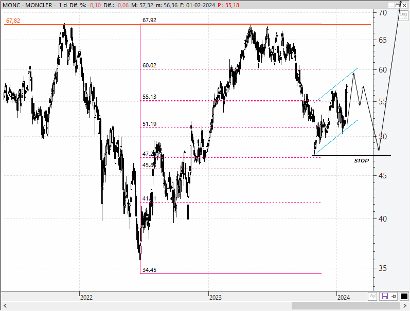Click the STOP annotation text
The height and width of the screenshot is (311, 410).
[x=361, y=161]
